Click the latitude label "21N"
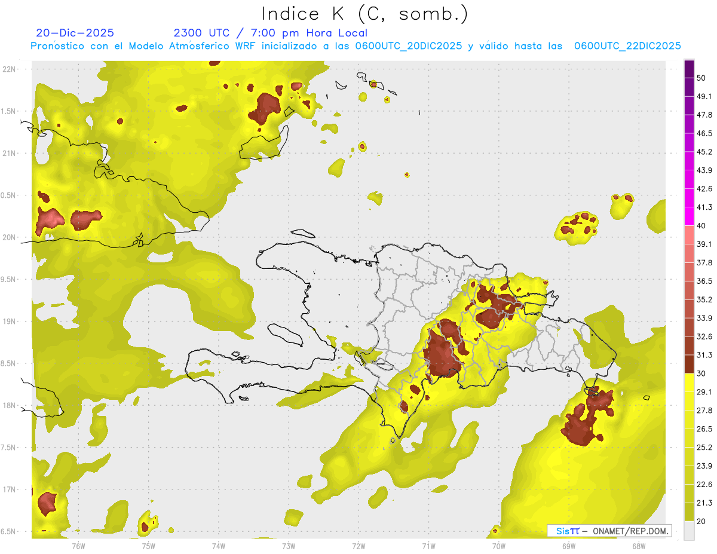 pos(10,153)
